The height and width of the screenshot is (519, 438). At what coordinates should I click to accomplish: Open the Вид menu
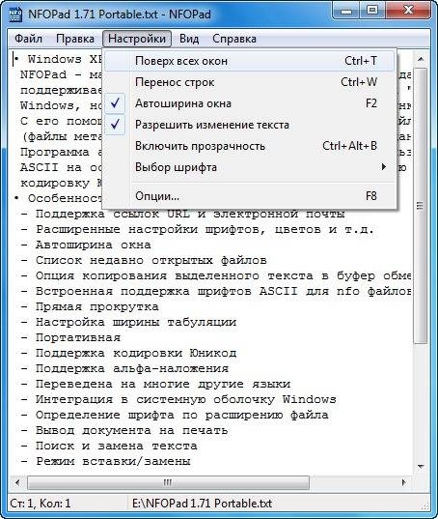[189, 39]
